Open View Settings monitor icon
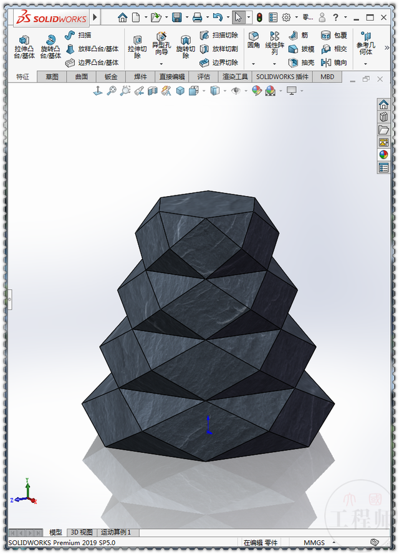Image resolution: width=399 pixels, height=554 pixels. 291,91
